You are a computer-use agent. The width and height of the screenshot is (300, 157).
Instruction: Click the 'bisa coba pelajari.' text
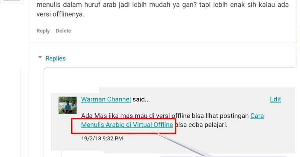tap(201, 125)
